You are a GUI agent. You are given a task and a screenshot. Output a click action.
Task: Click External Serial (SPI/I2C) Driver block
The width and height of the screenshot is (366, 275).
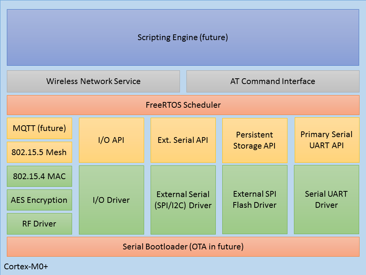[x=183, y=200]
